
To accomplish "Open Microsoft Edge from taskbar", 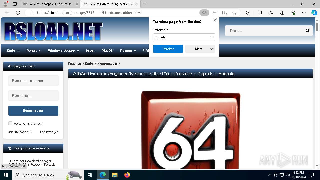I will point(103,175).
